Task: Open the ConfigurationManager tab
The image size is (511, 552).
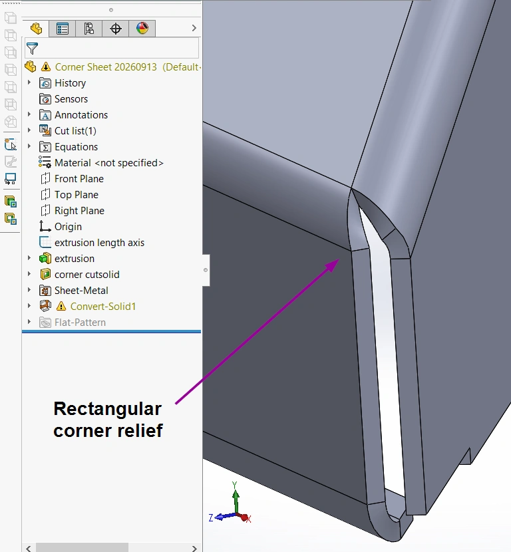Action: coord(88,29)
